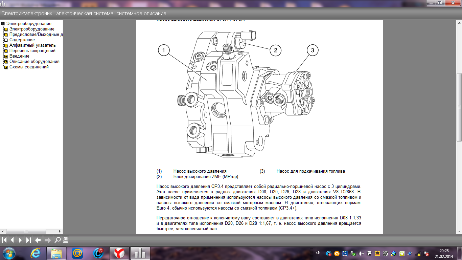This screenshot has height=260, width=462.
Task: Switch to the bar-chart app taskbar button
Action: click(x=140, y=253)
